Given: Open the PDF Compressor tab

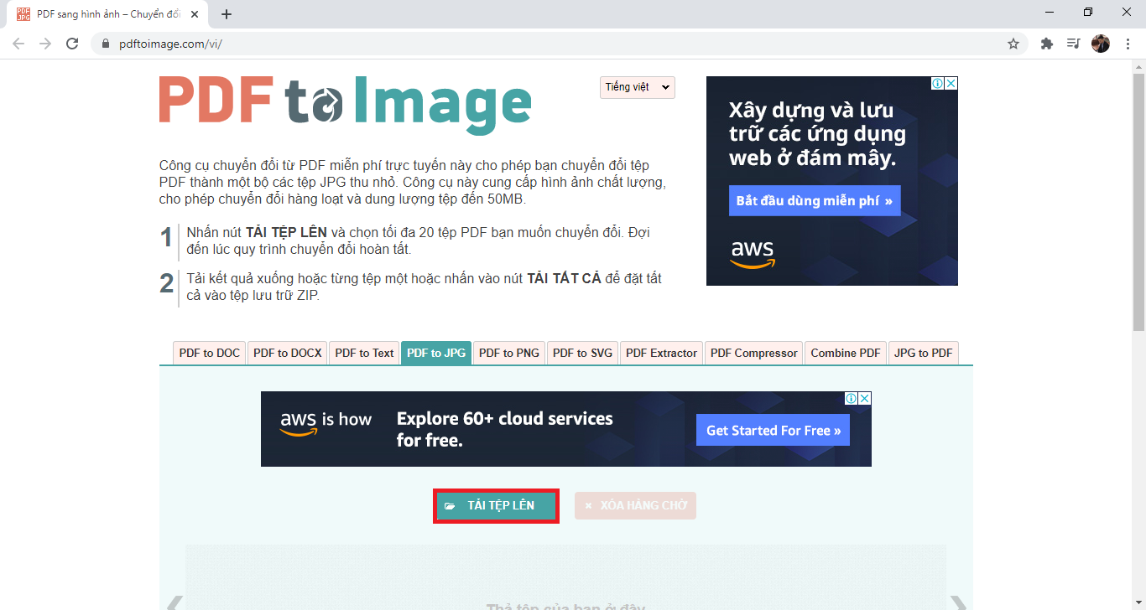Looking at the screenshot, I should tap(754, 353).
